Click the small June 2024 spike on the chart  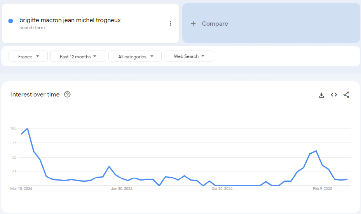click(x=109, y=167)
